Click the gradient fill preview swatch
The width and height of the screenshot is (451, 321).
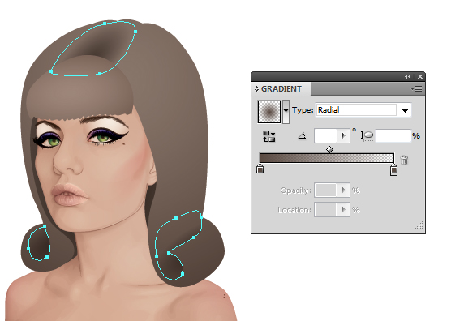pos(269,112)
